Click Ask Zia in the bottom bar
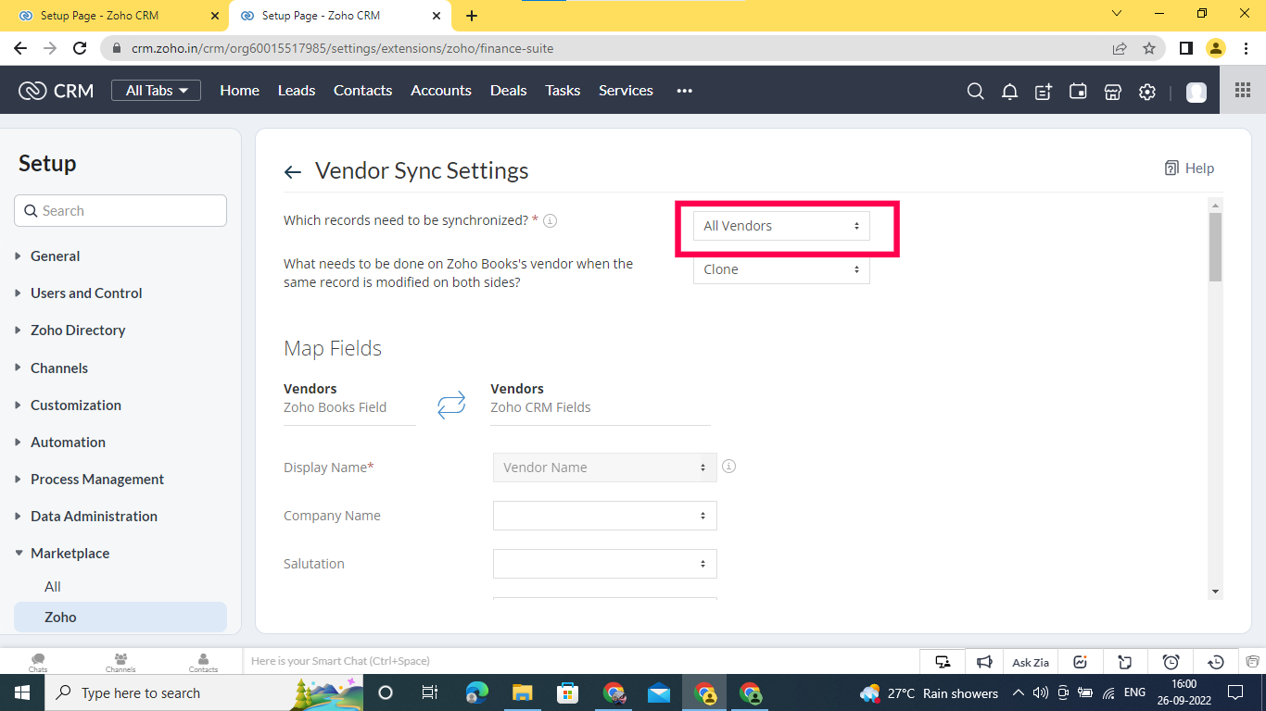This screenshot has width=1266, height=711. [1031, 662]
